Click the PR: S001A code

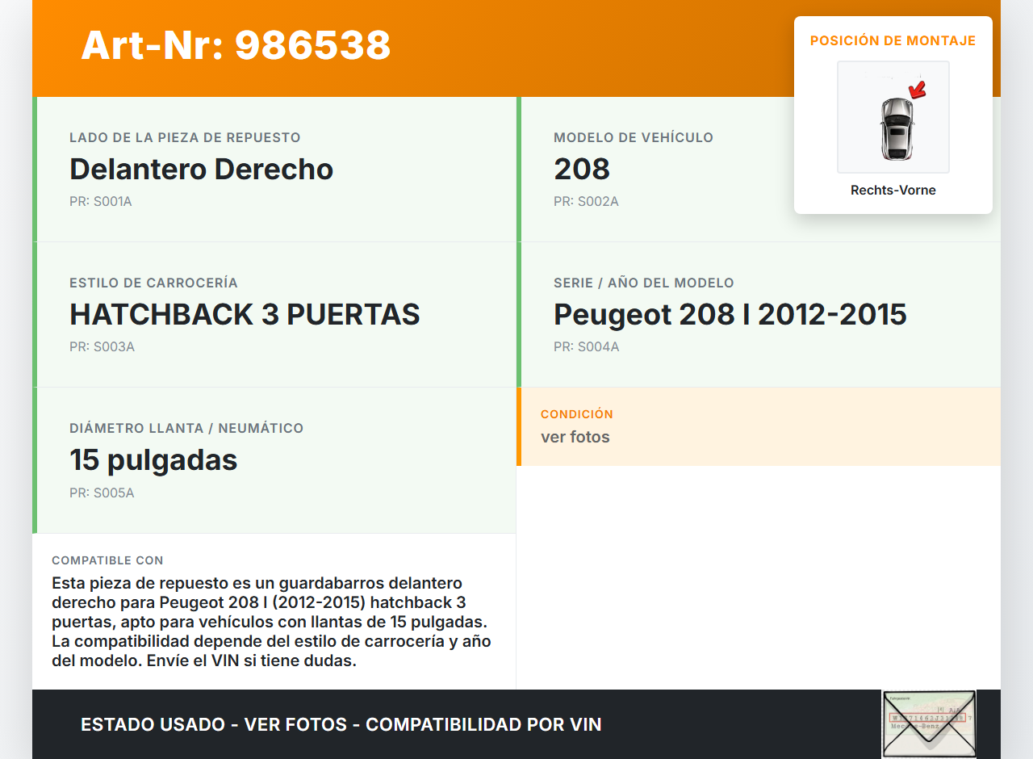[100, 202]
